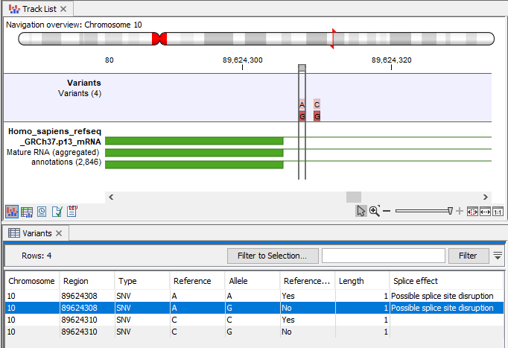Viewport: 508px width, 348px height.
Task: Click the zoom to selection icon
Action: [472, 212]
